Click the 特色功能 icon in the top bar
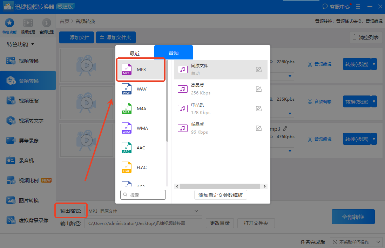 9,25
